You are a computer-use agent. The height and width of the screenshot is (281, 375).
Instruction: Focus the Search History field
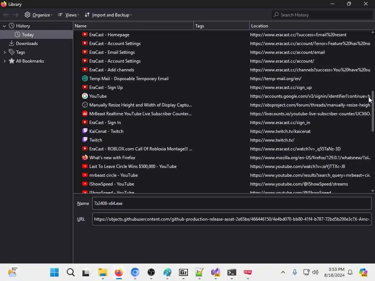[322, 15]
